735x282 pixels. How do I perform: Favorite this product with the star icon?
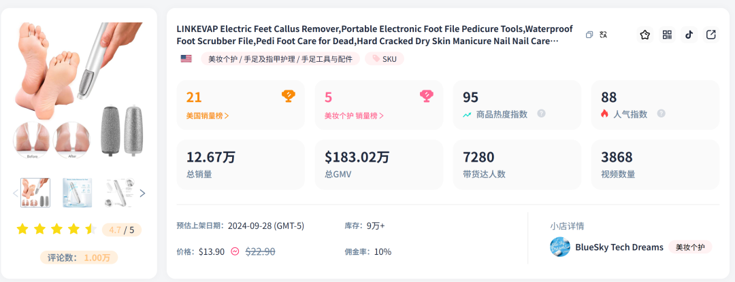(x=645, y=35)
